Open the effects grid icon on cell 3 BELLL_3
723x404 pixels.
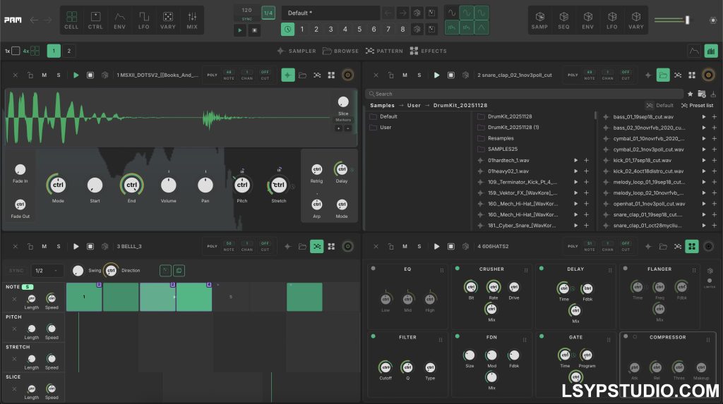[331, 246]
